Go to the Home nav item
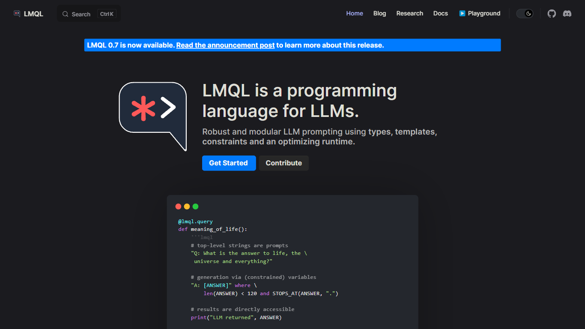 (x=355, y=13)
